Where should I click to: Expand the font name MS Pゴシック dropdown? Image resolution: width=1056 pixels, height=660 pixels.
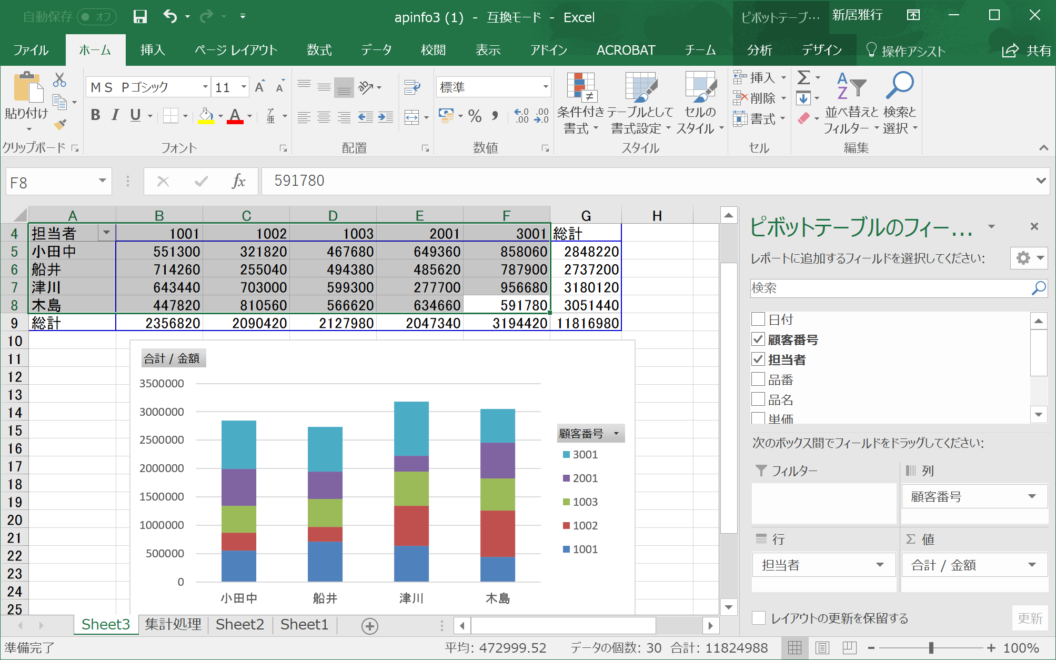[205, 87]
